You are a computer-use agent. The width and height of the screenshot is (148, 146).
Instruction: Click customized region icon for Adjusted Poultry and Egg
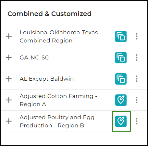[121, 121]
